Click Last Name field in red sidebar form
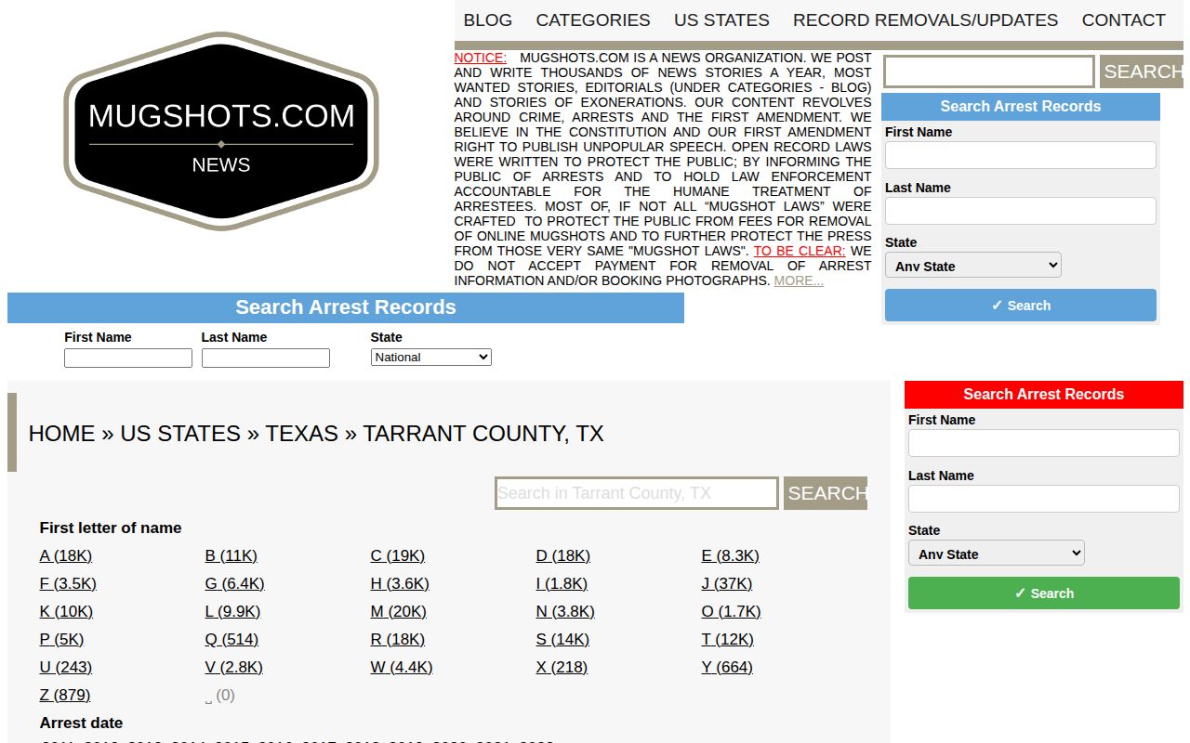The image size is (1190, 743). click(1044, 499)
